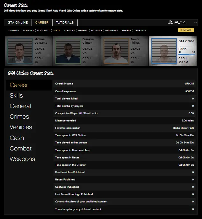This screenshot has height=219, width=202.
Task: Switch to the GTA ONLINE tab
Action: 18,23
